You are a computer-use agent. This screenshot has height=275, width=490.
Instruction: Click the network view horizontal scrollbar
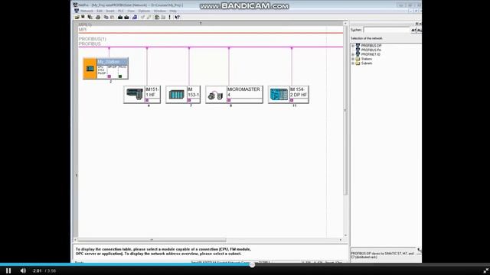(152, 240)
